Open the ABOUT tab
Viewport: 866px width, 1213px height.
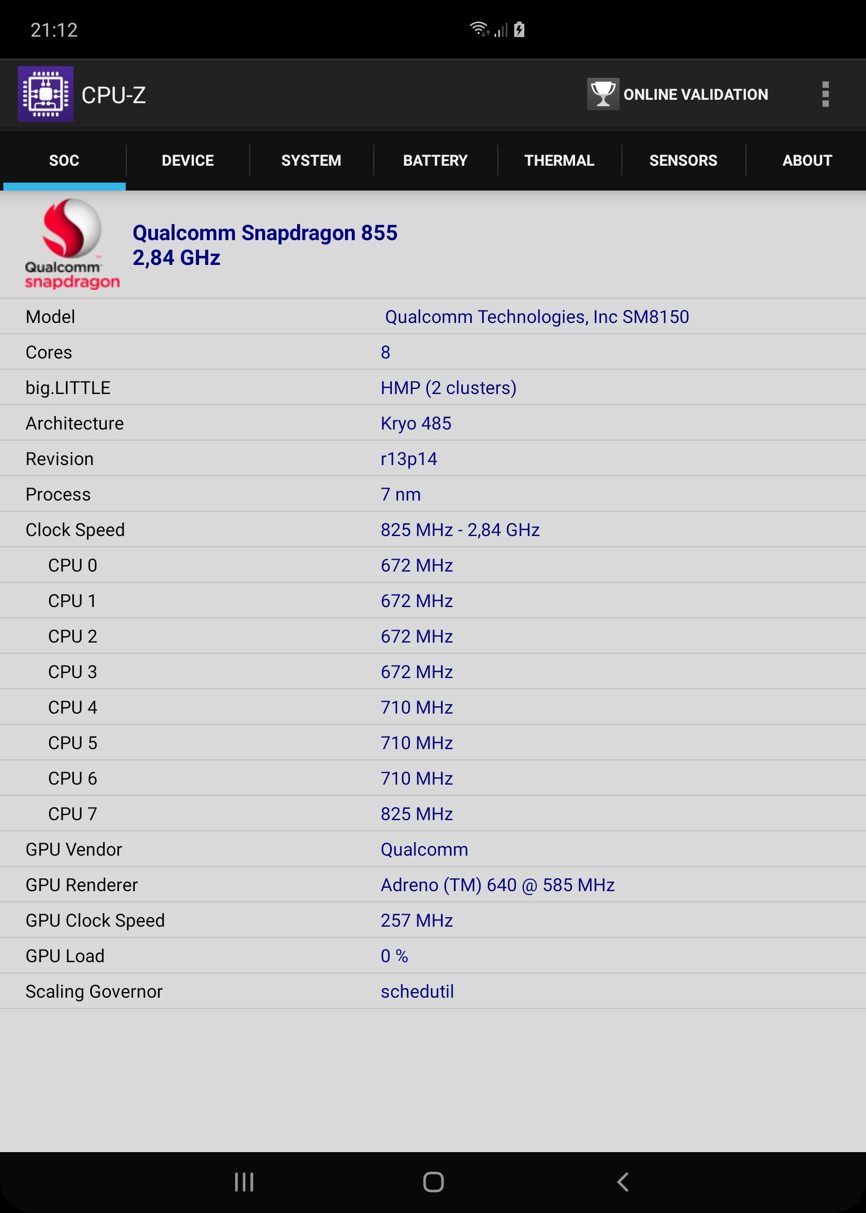click(807, 161)
